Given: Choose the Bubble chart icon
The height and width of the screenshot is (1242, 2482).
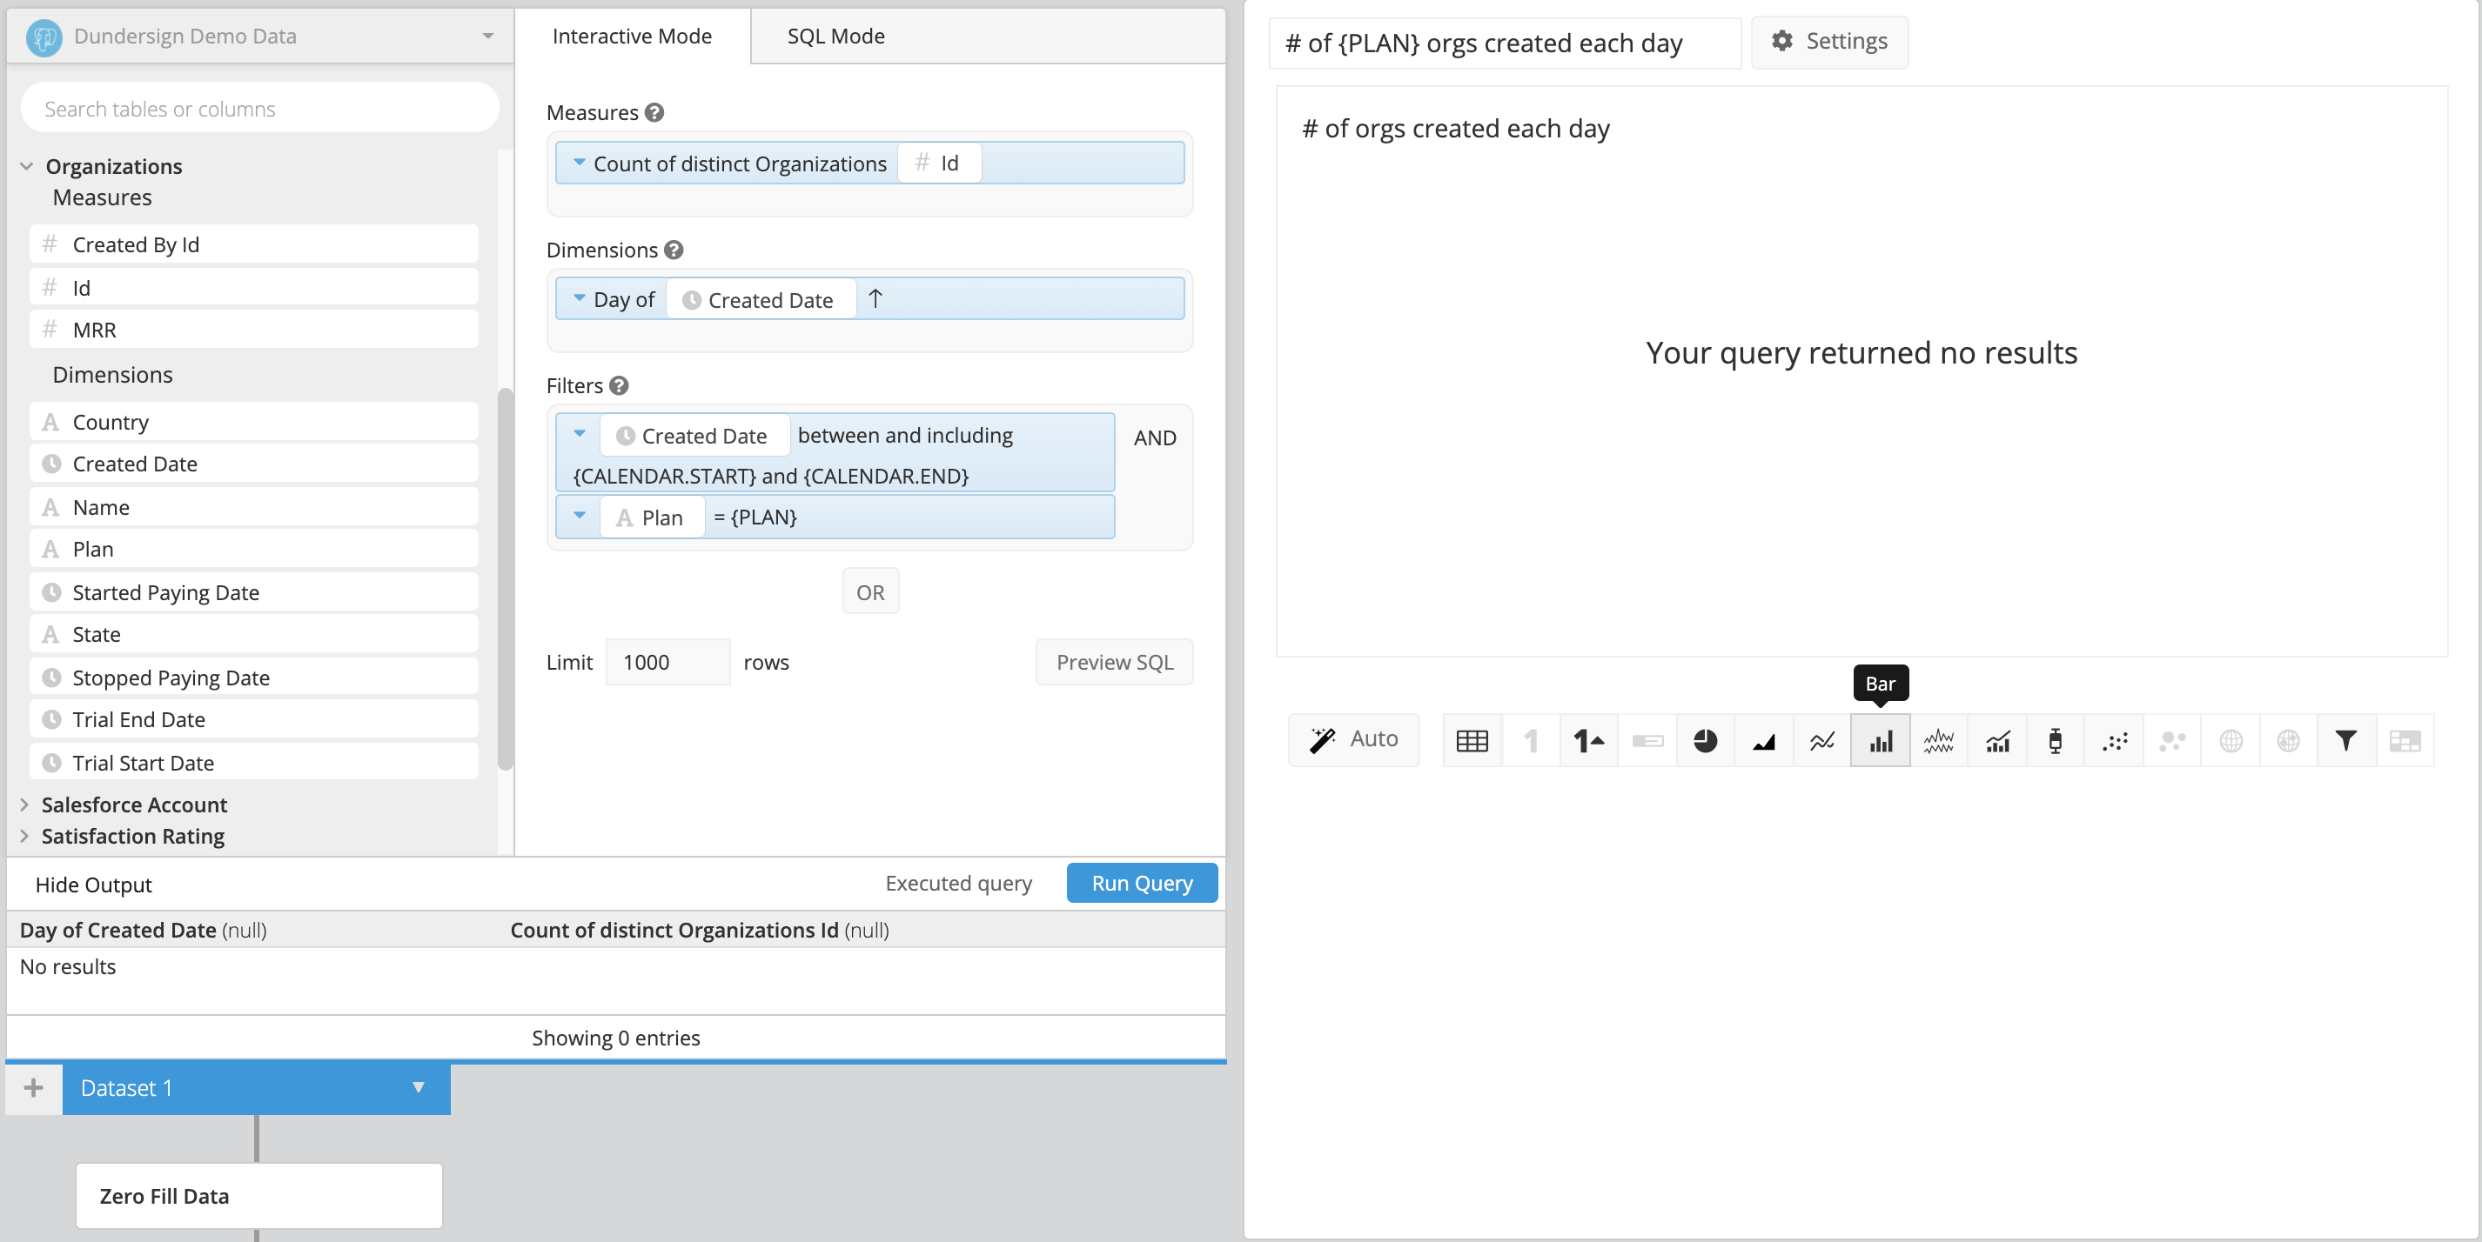Looking at the screenshot, I should (2172, 740).
